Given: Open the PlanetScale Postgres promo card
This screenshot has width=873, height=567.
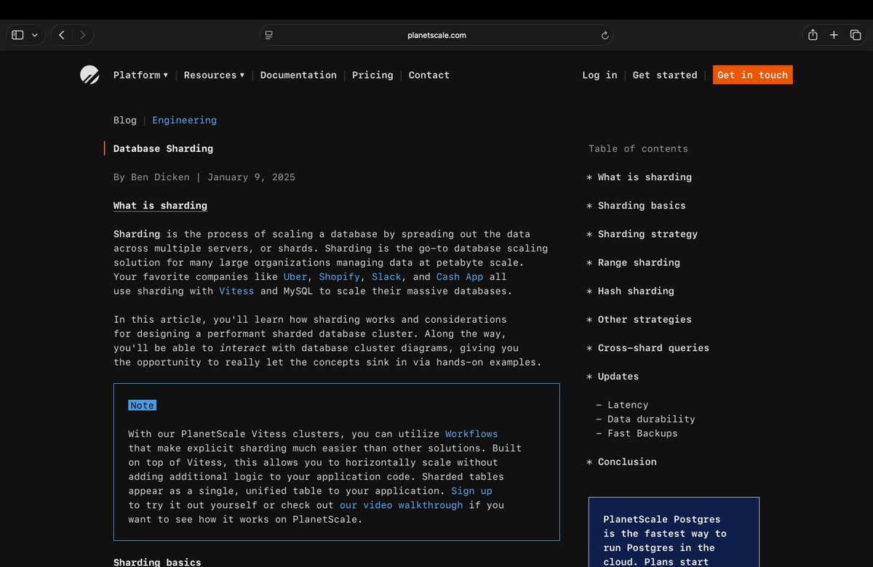Looking at the screenshot, I should click(674, 532).
